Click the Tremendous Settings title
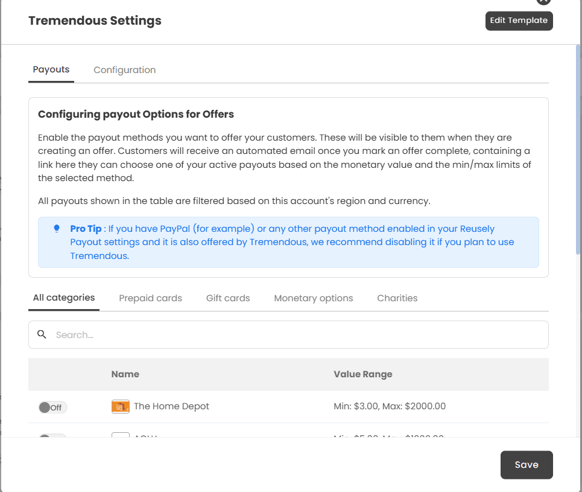The height and width of the screenshot is (492, 582). [95, 21]
